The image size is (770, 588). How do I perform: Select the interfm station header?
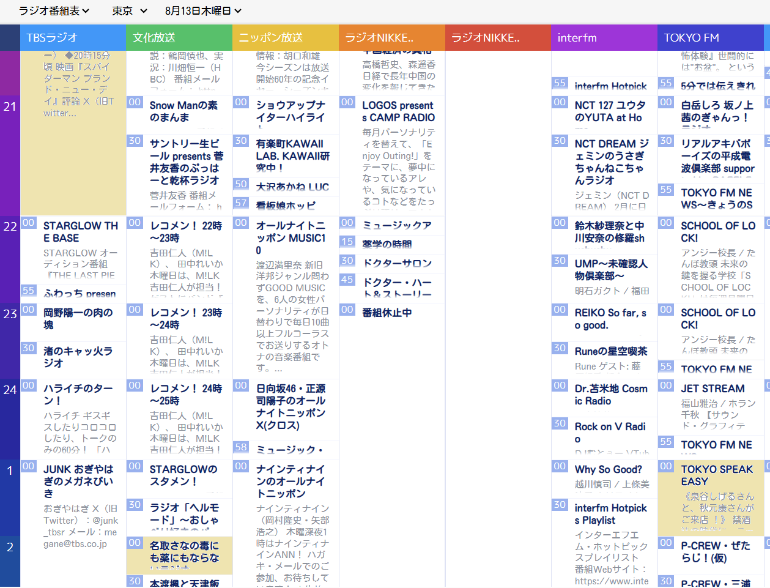604,37
